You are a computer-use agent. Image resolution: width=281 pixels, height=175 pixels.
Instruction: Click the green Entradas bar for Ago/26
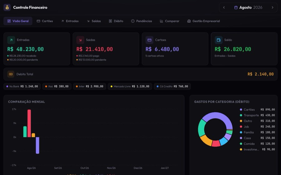[25, 132]
